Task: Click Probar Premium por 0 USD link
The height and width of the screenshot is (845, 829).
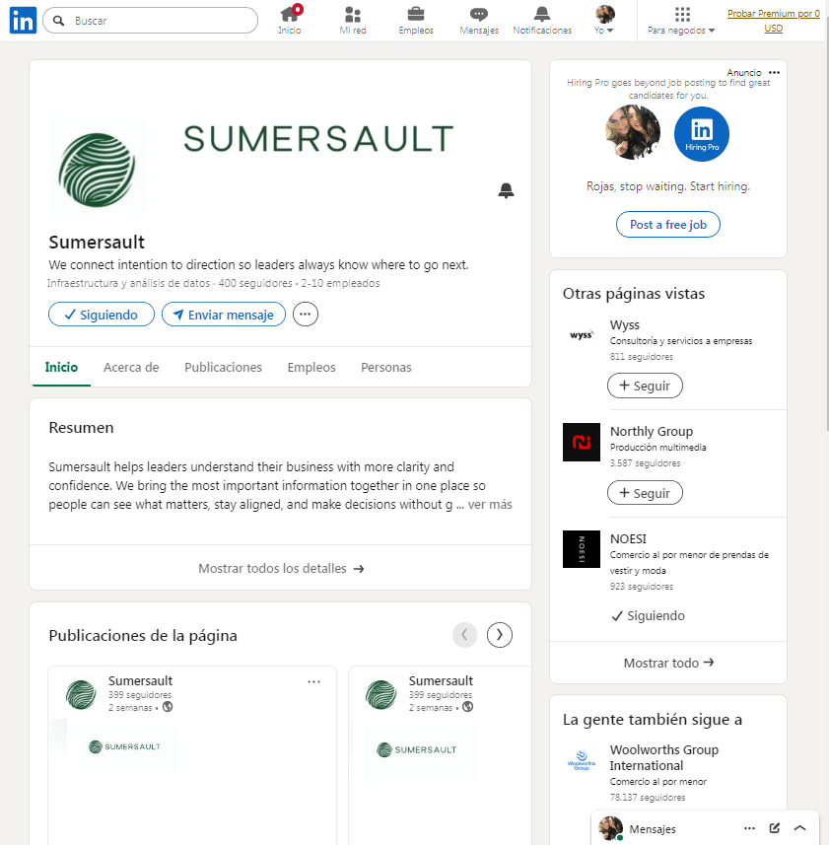Action: coord(774,21)
